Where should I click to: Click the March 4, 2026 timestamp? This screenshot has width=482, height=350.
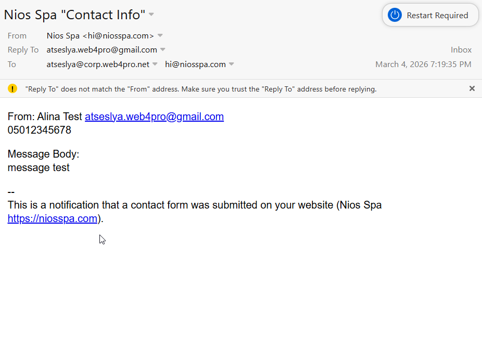423,64
